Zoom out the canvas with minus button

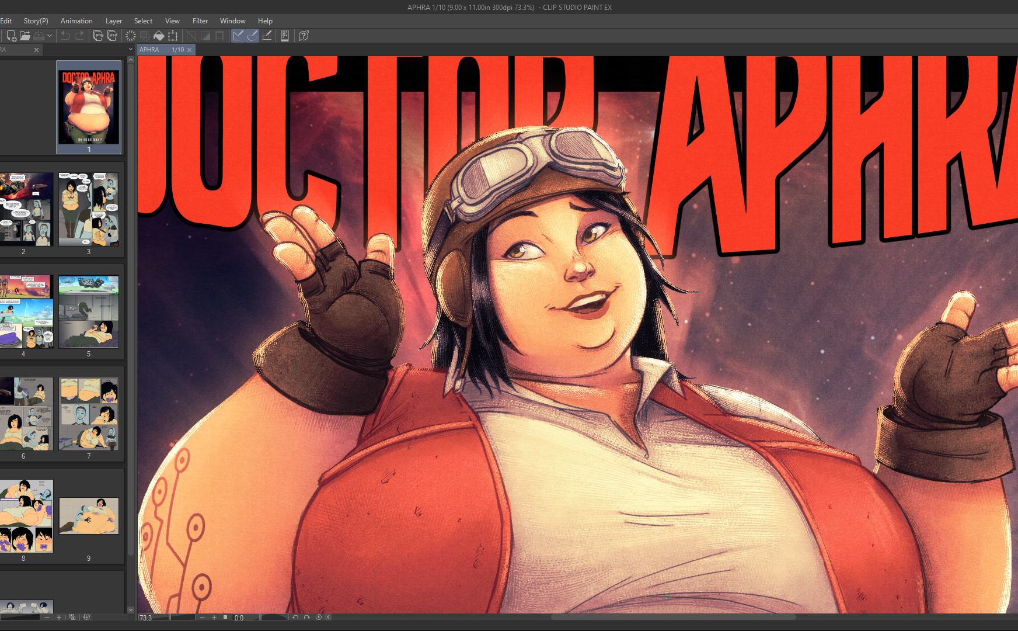click(x=203, y=618)
